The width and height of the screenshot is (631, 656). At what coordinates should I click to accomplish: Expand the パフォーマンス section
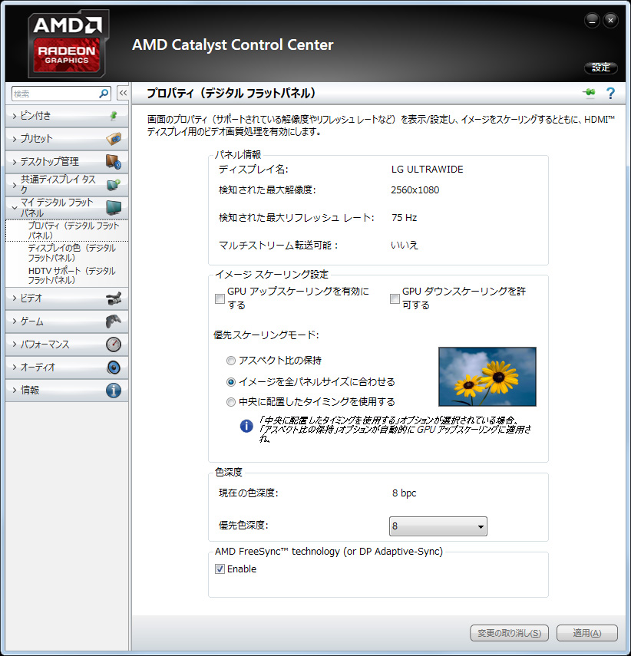coord(67,344)
